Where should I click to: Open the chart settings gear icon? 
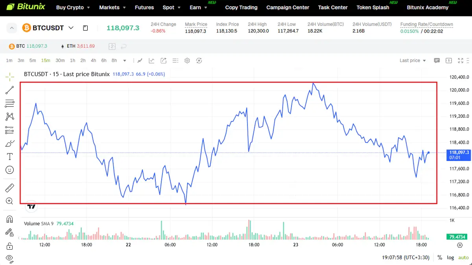[187, 60]
